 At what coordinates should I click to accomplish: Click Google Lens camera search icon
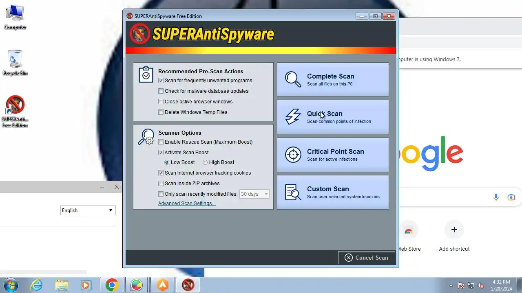point(511,197)
